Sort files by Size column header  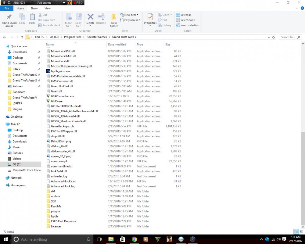173,45
